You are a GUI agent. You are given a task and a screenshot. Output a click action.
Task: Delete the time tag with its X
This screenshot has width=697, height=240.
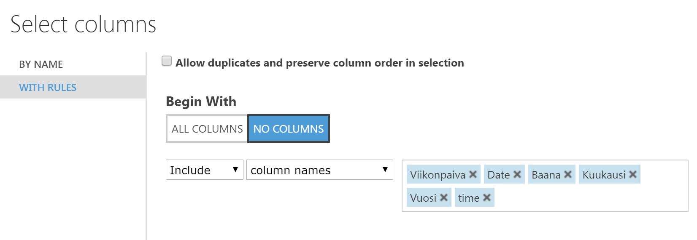pyautogui.click(x=487, y=197)
